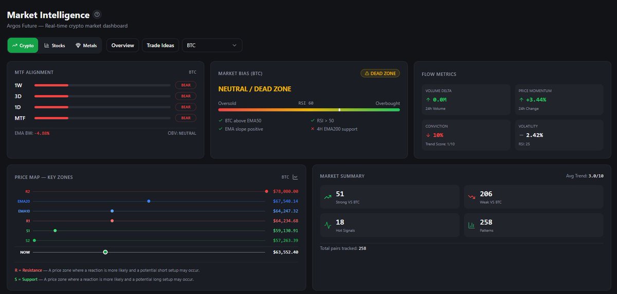Click the EMA10 blue marker dot

click(112, 211)
